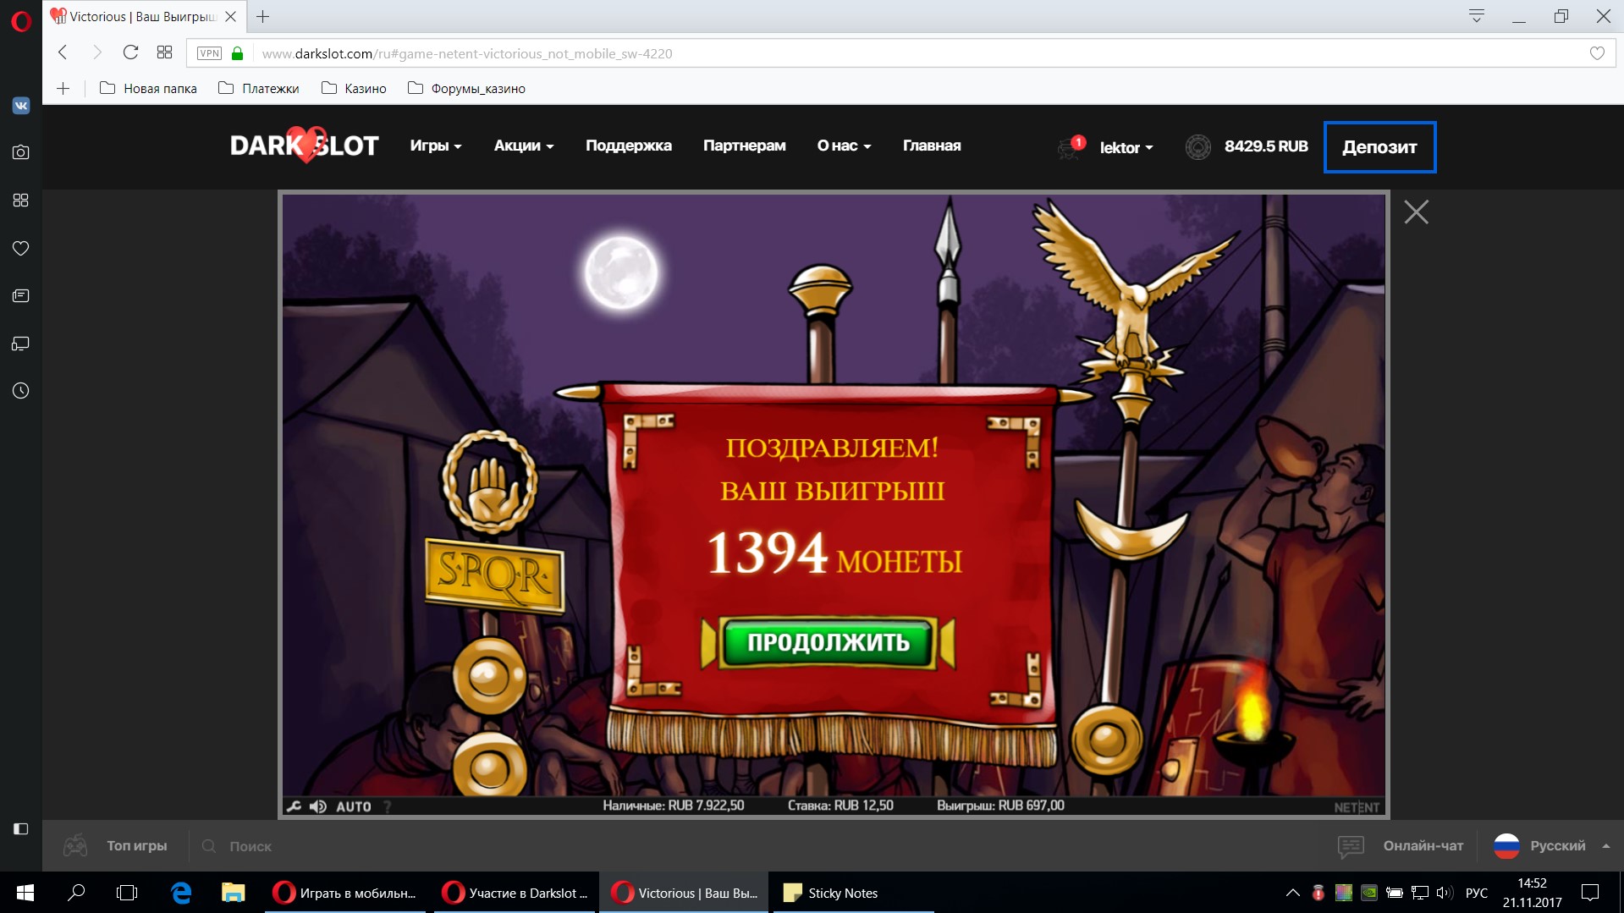Click the 8429.5 RUB balance

point(1266,146)
